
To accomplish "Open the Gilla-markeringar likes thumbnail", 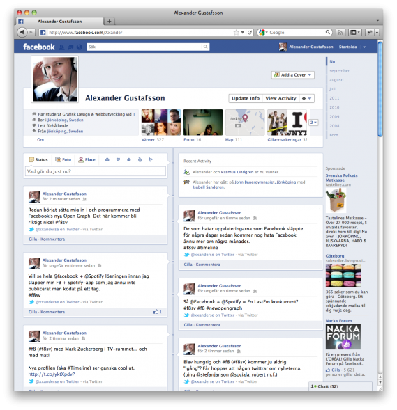I will pos(287,123).
